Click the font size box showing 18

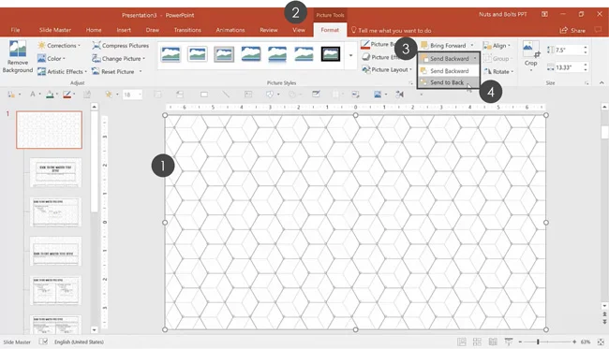pos(132,95)
